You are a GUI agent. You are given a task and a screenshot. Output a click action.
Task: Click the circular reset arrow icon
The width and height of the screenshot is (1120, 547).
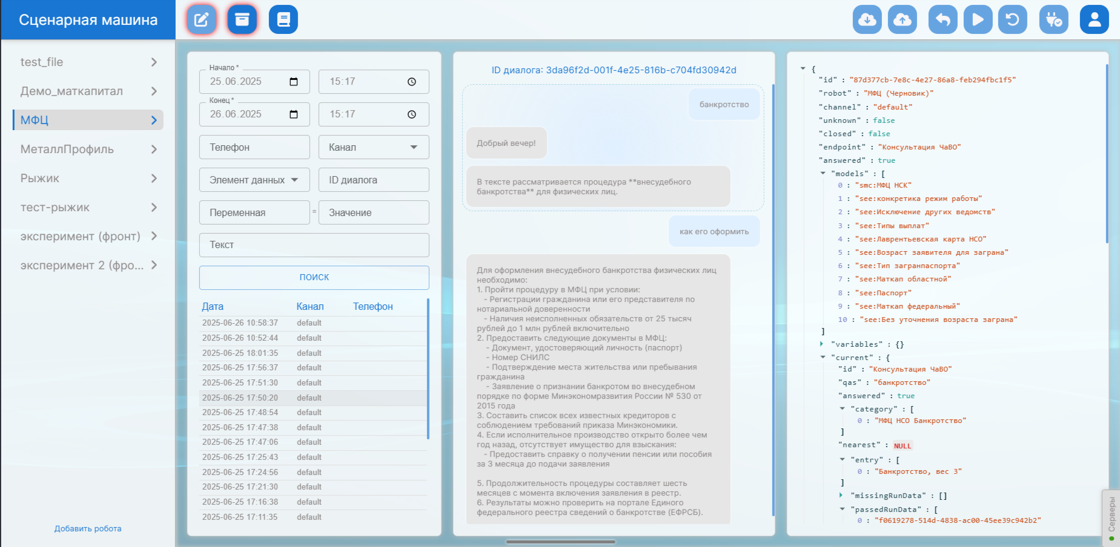[x=1012, y=20]
